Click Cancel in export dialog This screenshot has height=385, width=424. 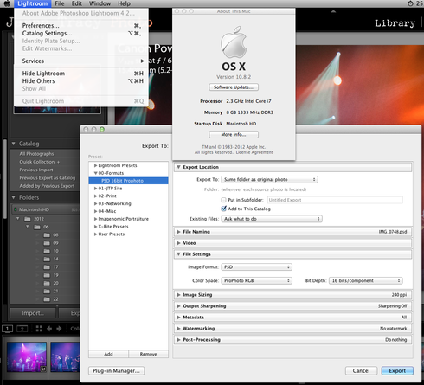click(361, 370)
